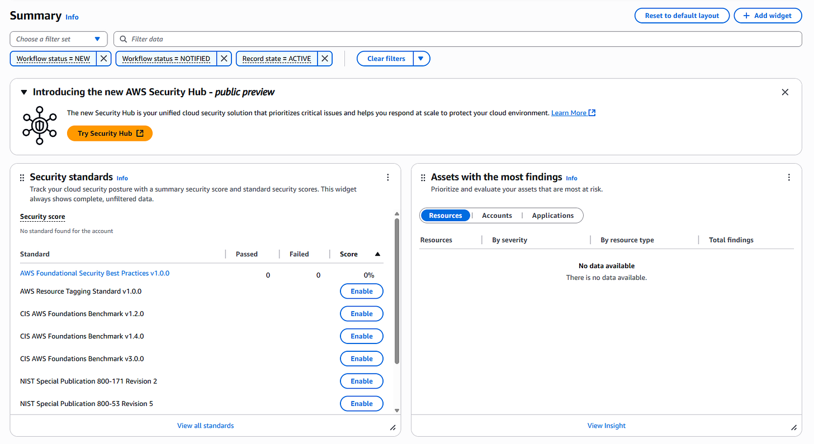Remove the Workflow status = NOTIFIED filter

(x=224, y=59)
